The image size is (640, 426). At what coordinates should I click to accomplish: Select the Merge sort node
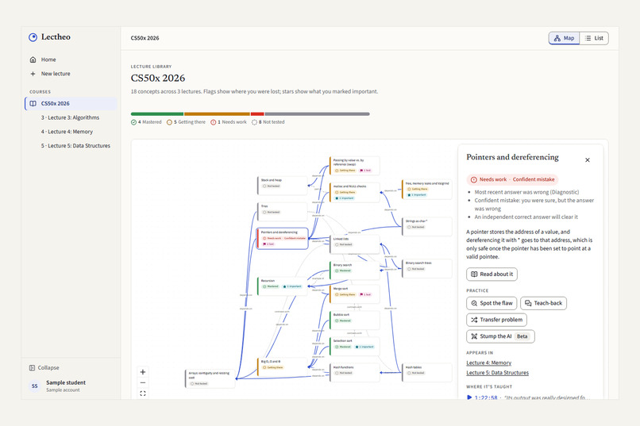[x=355, y=294]
